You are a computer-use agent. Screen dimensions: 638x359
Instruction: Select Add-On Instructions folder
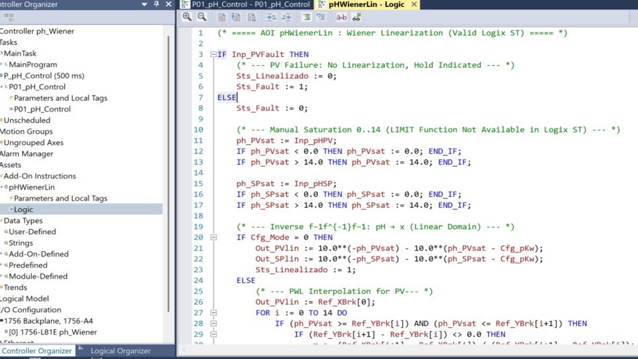(40, 176)
